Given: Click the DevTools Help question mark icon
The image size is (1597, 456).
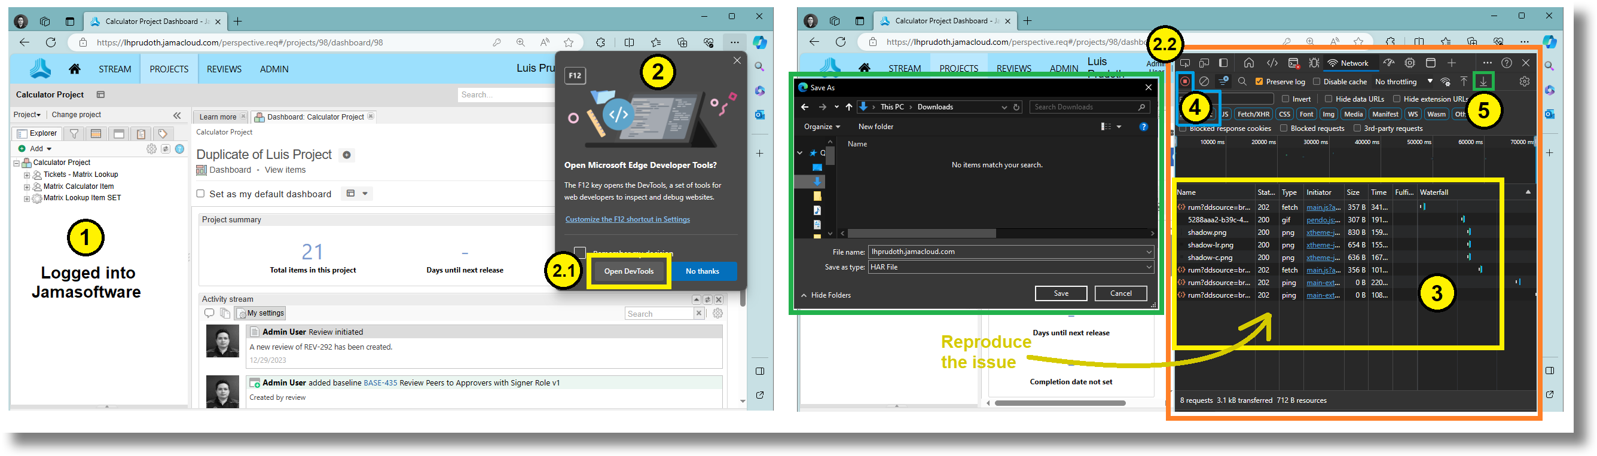Looking at the screenshot, I should coord(1507,63).
